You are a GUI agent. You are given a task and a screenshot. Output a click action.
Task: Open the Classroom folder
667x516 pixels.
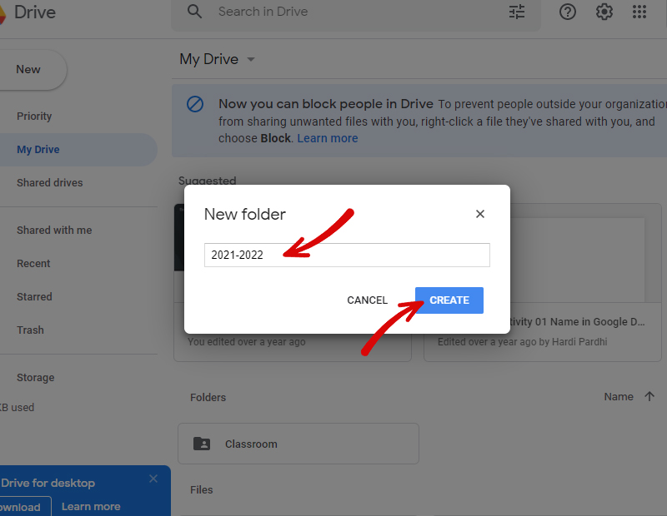pyautogui.click(x=298, y=444)
